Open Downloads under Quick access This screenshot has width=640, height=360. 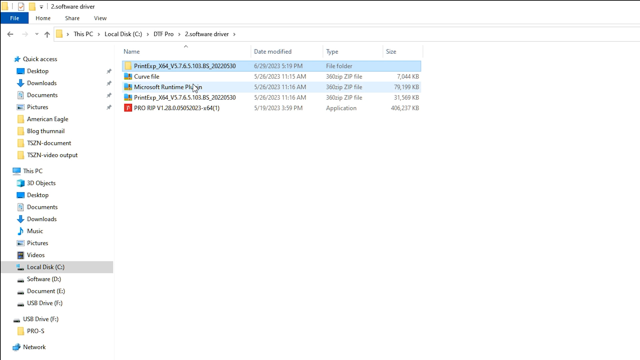[x=42, y=83]
